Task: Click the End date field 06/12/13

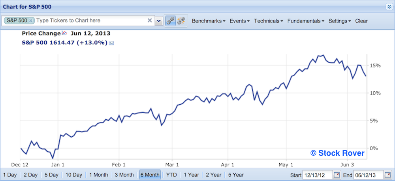Action: pyautogui.click(x=369, y=175)
